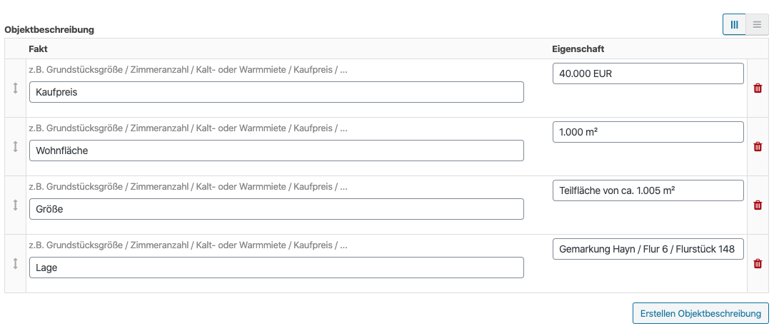Select the Lage fact text field

click(x=276, y=268)
